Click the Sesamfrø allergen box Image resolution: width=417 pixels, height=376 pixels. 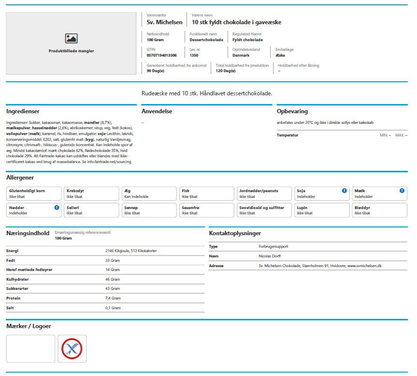207,210
